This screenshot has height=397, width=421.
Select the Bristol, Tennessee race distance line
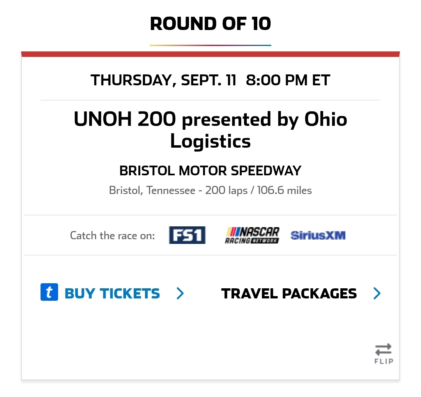click(x=210, y=190)
